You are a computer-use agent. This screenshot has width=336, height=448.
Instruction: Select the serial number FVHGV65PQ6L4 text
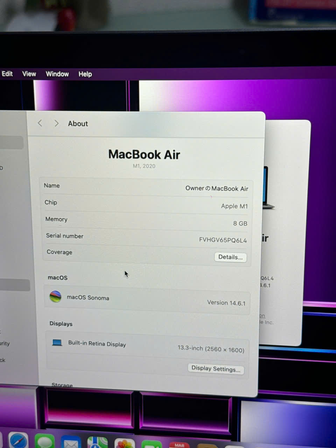coord(223,240)
